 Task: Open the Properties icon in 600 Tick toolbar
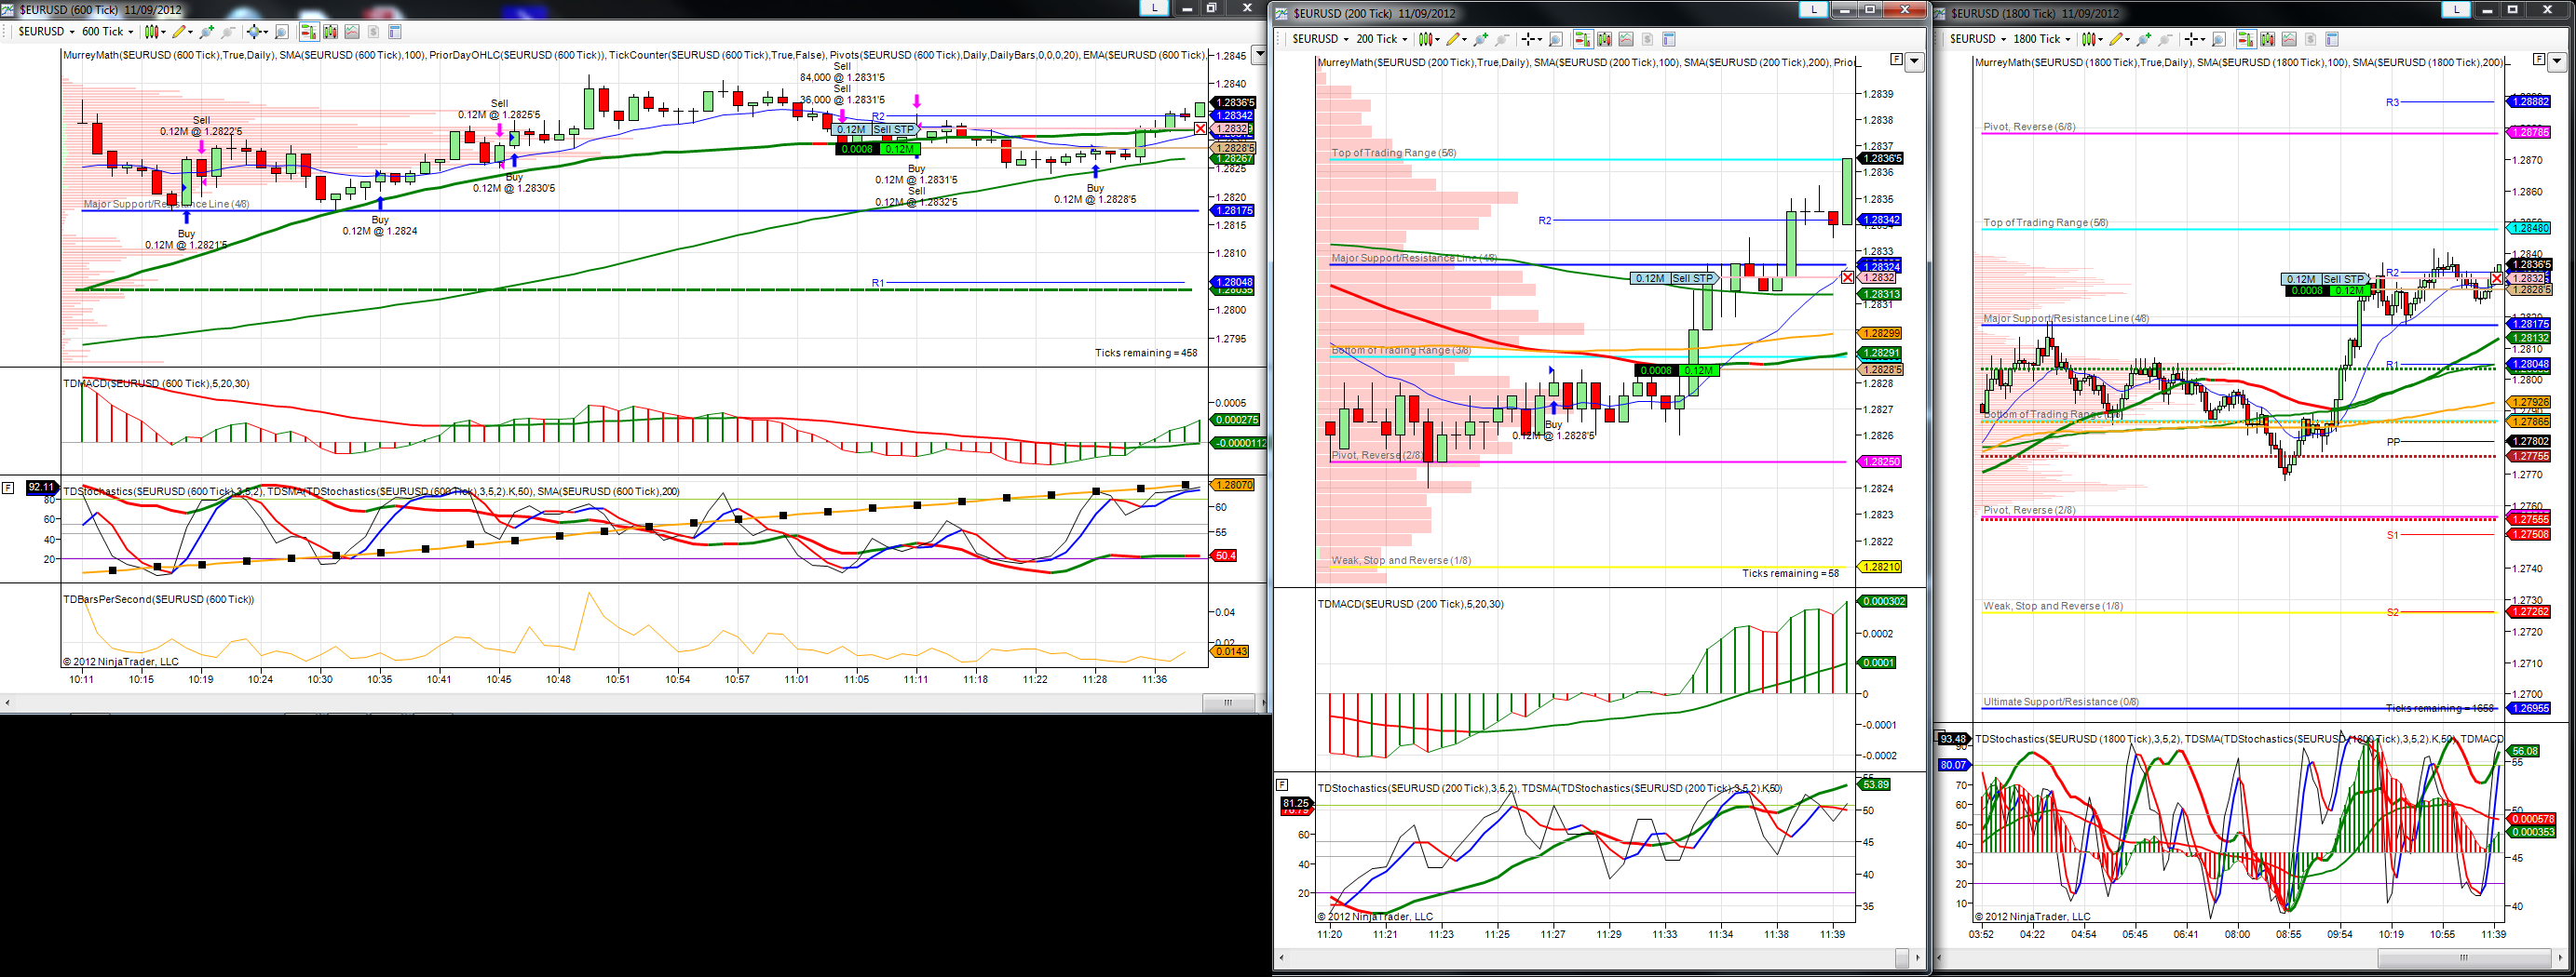click(395, 32)
